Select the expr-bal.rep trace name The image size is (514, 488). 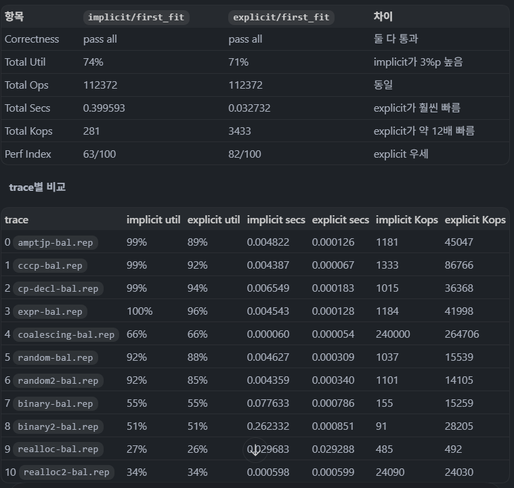tap(50, 311)
